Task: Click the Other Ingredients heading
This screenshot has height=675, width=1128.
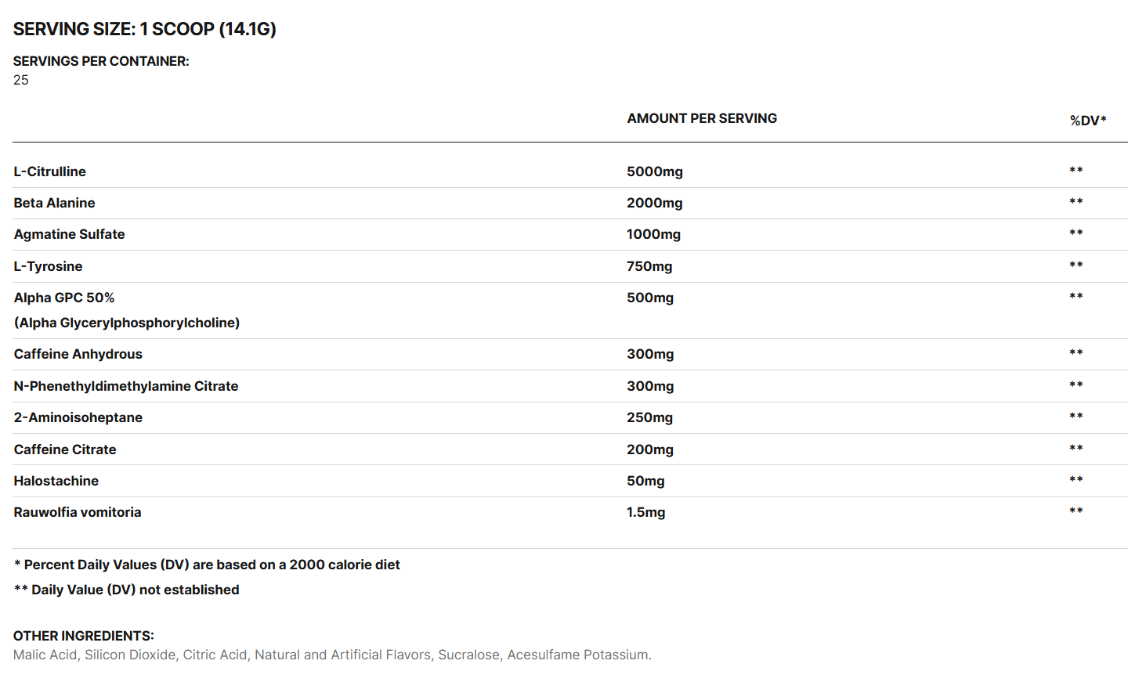Action: pyautogui.click(x=84, y=636)
